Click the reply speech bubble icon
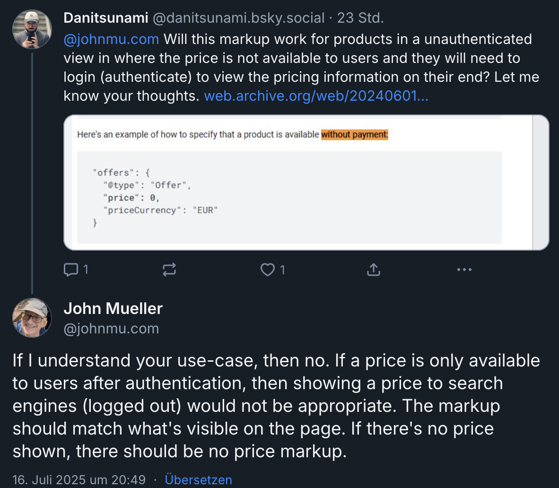Image resolution: width=559 pixels, height=488 pixels. point(71,270)
